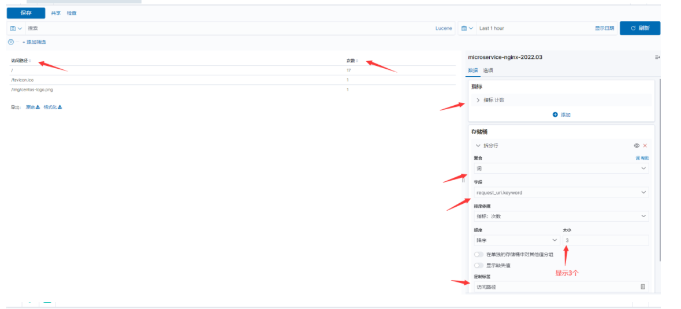Image resolution: width=681 pixels, height=309 pixels.
Task: Click the 显示日期 link
Action: pyautogui.click(x=604, y=28)
